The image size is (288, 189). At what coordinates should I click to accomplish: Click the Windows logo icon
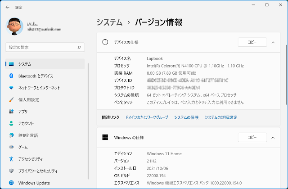point(105,137)
